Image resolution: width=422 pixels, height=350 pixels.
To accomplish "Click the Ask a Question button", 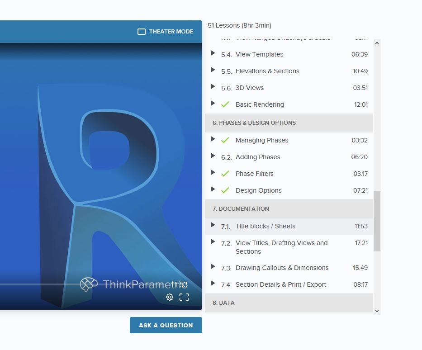I will coord(166,325).
